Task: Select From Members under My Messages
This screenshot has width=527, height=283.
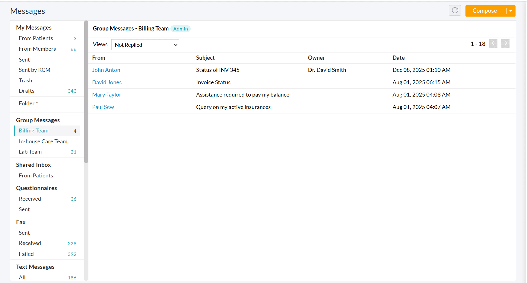Action: (37, 49)
